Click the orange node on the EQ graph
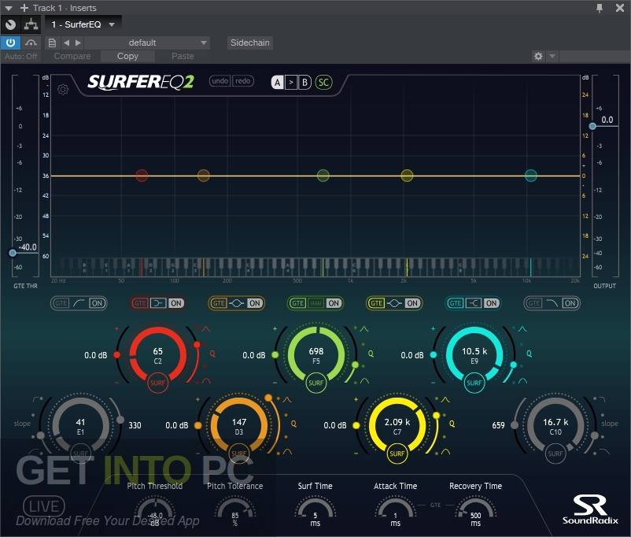631x537 pixels. point(204,176)
